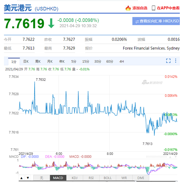Click the current price 7.7619
This screenshot has height=182, width=187.
pyautogui.click(x=24, y=23)
